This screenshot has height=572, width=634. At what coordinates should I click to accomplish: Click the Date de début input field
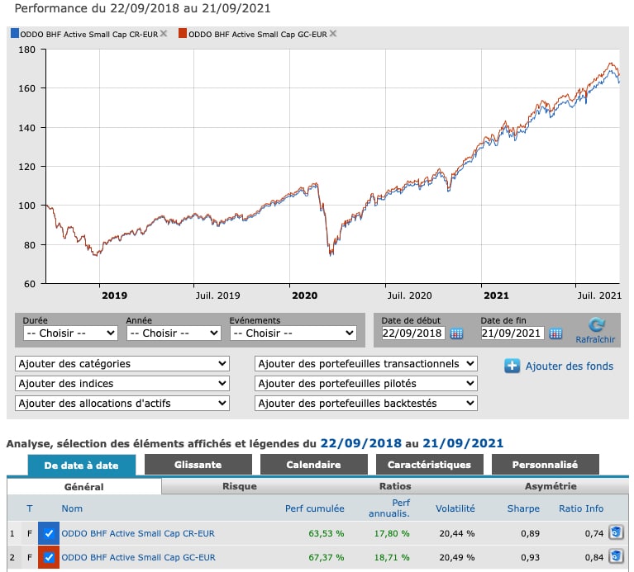pos(412,333)
